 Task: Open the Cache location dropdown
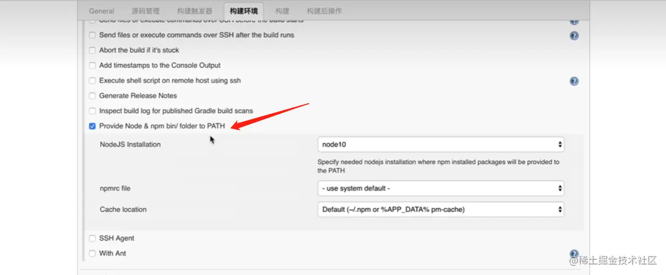[x=441, y=209]
